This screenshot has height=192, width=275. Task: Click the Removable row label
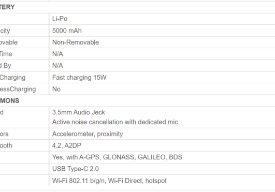pos(9,42)
